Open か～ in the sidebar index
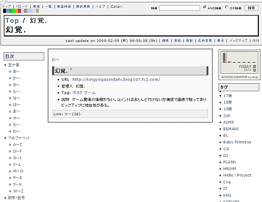This screenshot has width=262, height=202. [16, 78]
